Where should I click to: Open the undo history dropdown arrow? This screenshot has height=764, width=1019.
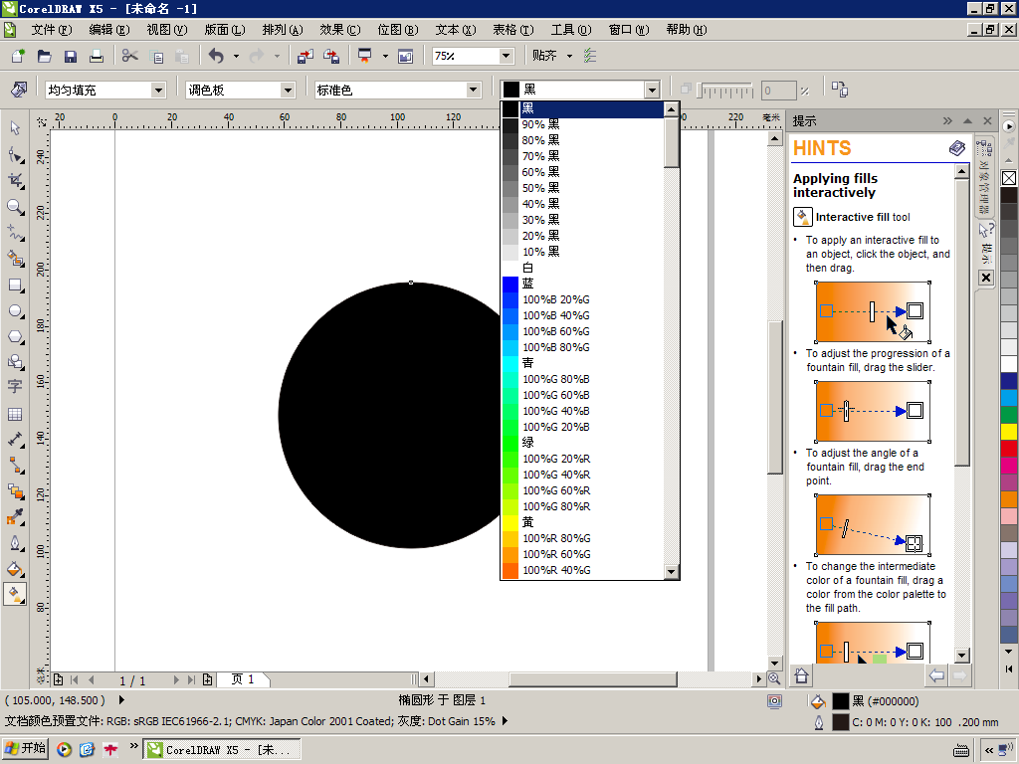click(236, 56)
